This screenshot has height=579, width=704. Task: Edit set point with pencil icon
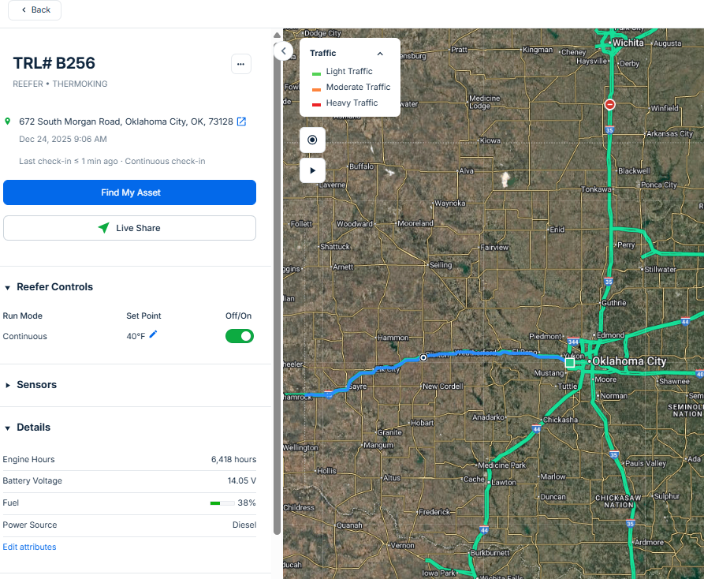154,335
